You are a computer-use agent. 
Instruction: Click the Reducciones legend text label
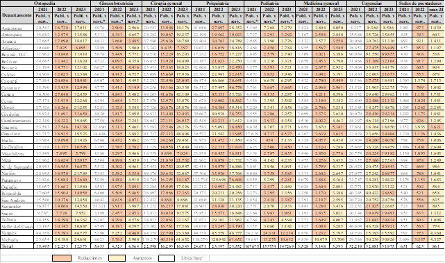(90, 258)
